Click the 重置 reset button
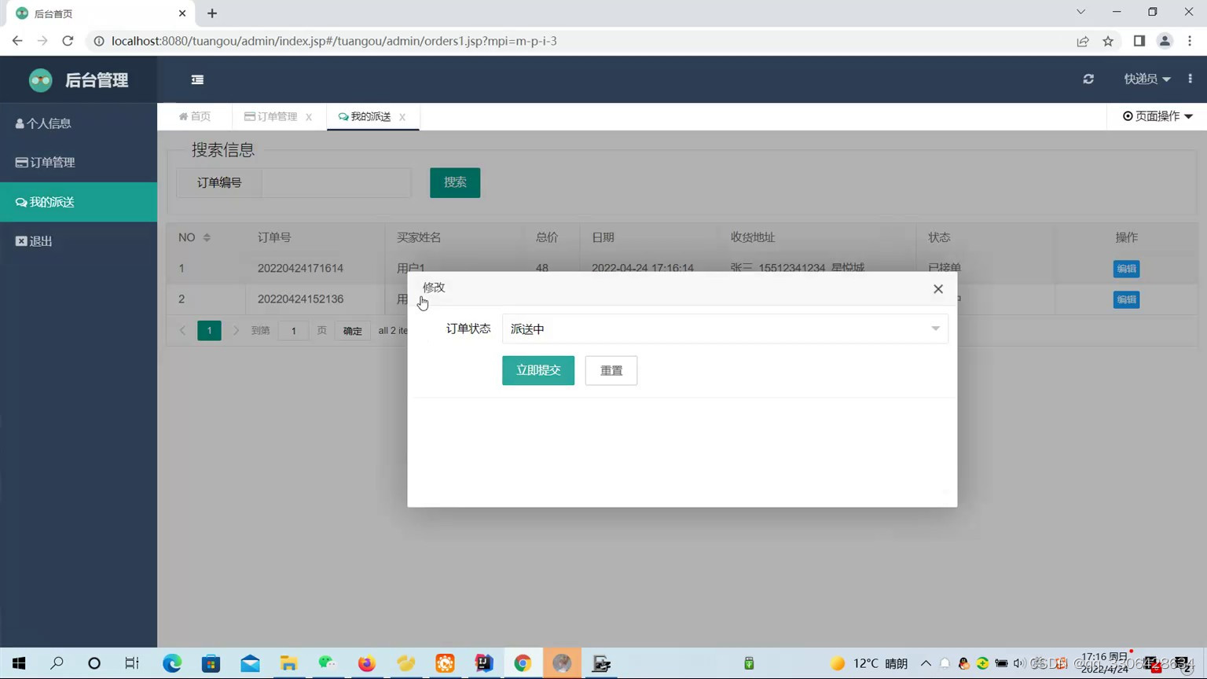Image resolution: width=1207 pixels, height=679 pixels. click(611, 370)
